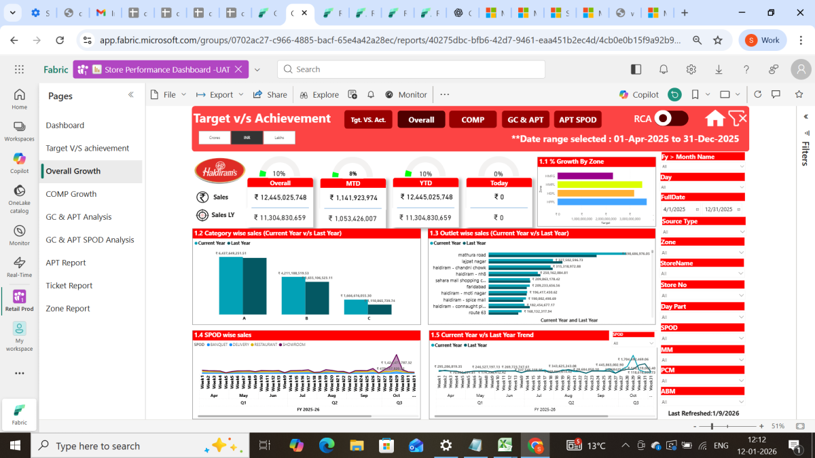
Task: Select the Lakhs unit option
Action: (x=279, y=138)
